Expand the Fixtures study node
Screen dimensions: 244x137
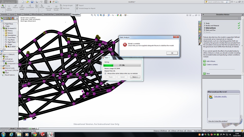[x=1, y=66]
